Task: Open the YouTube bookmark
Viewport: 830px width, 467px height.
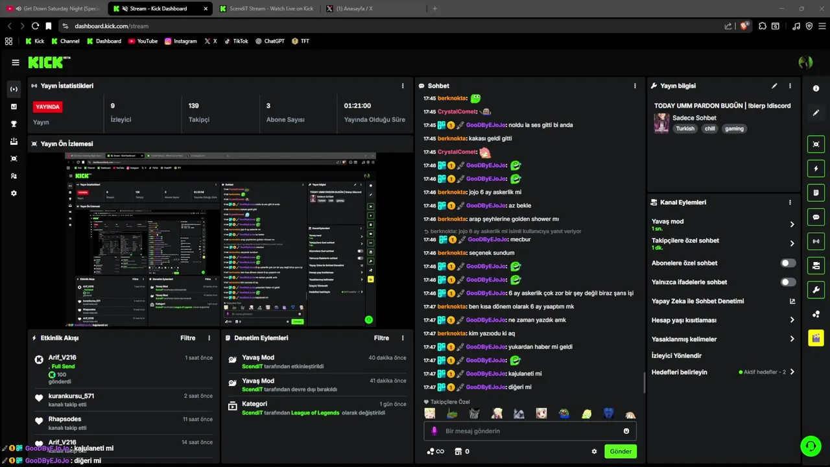Action: (x=143, y=41)
